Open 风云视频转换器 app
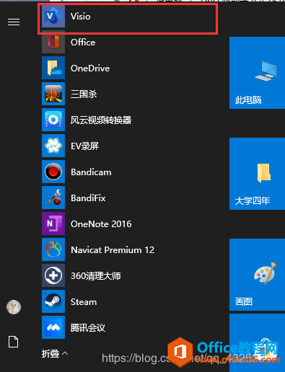Screen dimensions: 285x372 click(128, 120)
